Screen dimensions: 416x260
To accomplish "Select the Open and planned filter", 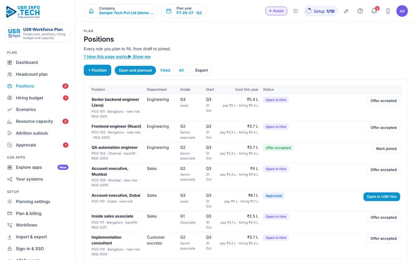I will pos(135,70).
